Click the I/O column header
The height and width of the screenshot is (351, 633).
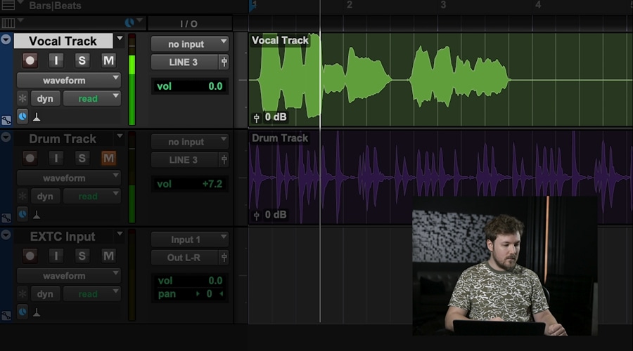(188, 24)
